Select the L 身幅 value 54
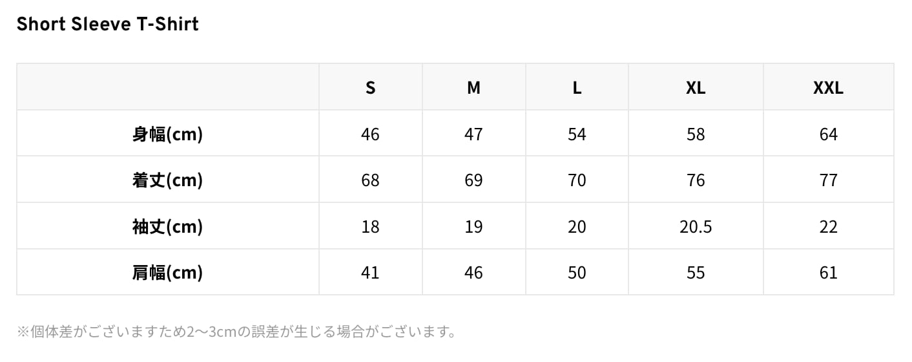This screenshot has height=362, width=912. [577, 134]
